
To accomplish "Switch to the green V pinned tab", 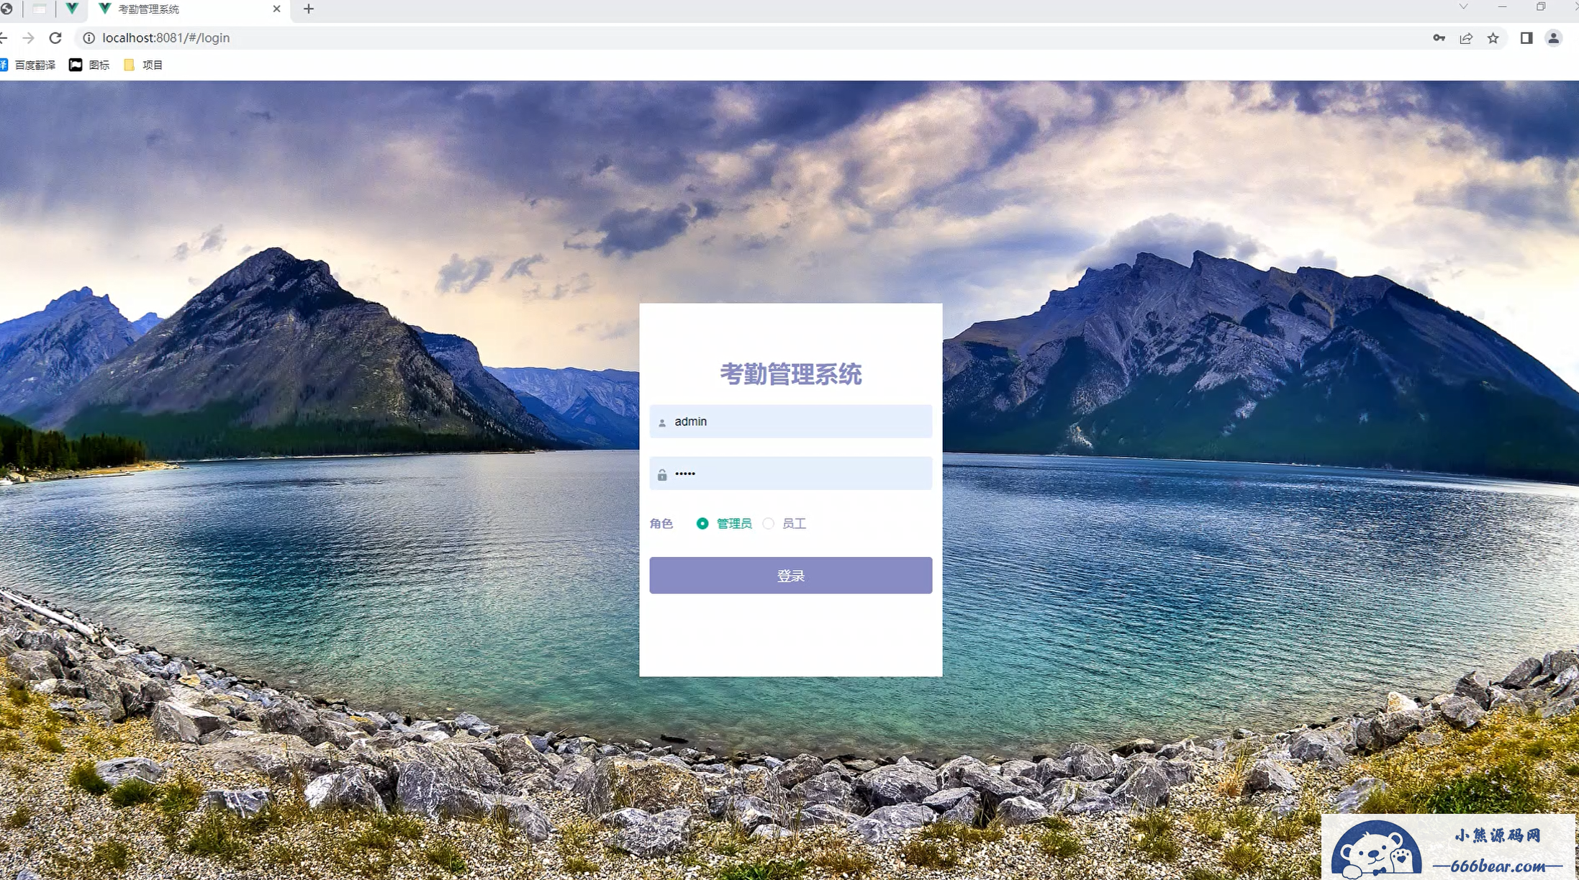I will [x=72, y=9].
